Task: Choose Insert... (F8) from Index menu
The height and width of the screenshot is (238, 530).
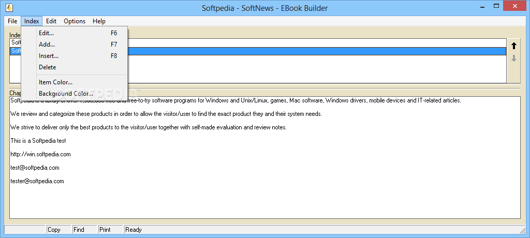Action: coord(75,56)
